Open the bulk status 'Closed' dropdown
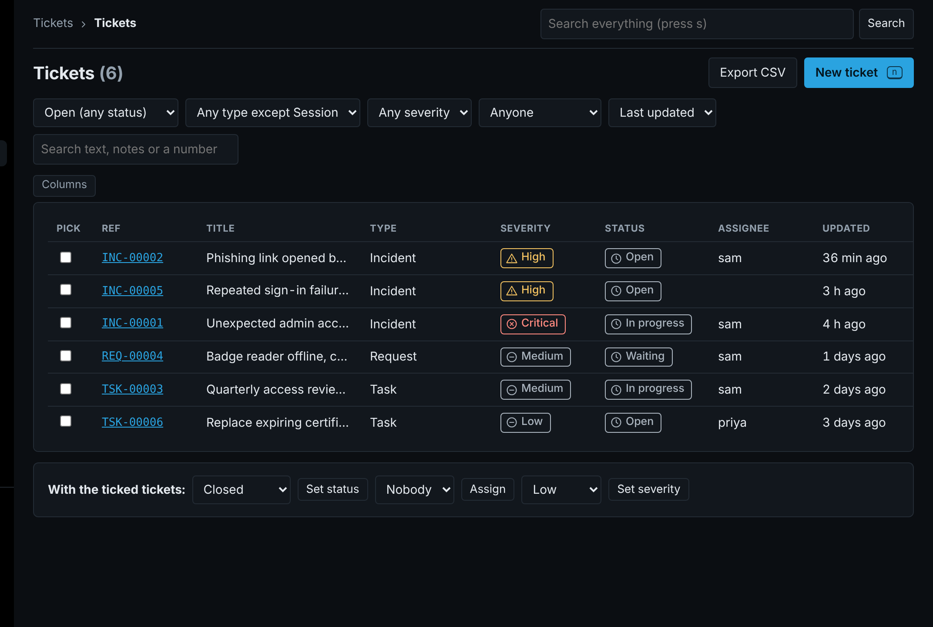The image size is (933, 627). pos(241,490)
